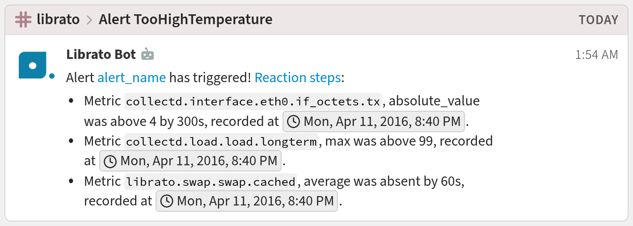
Task: Open the alert_name link
Action: click(131, 78)
